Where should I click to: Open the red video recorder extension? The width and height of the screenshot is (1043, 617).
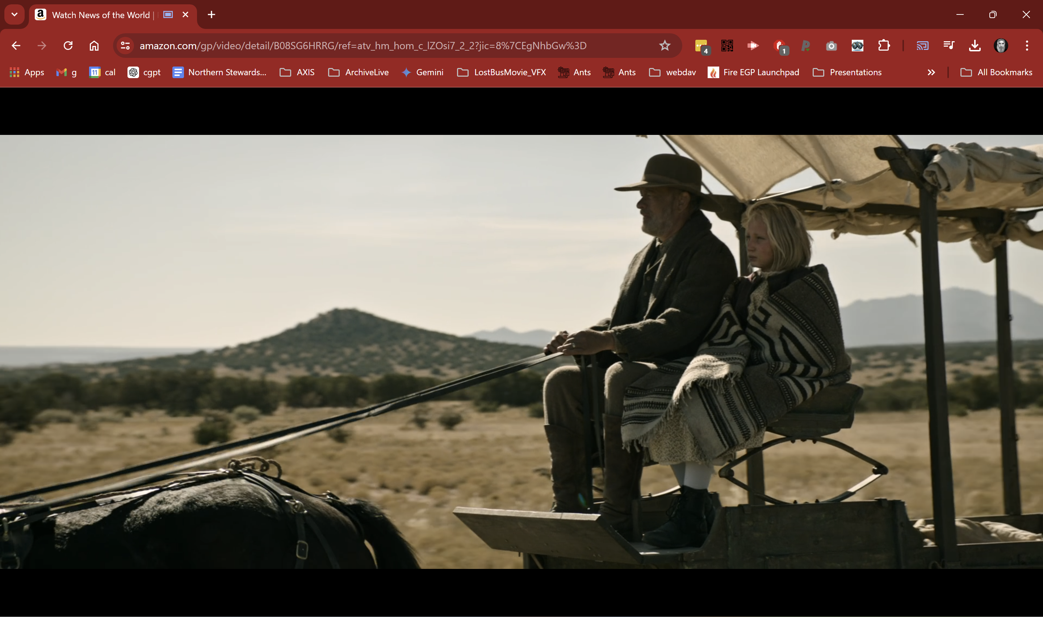[753, 45]
